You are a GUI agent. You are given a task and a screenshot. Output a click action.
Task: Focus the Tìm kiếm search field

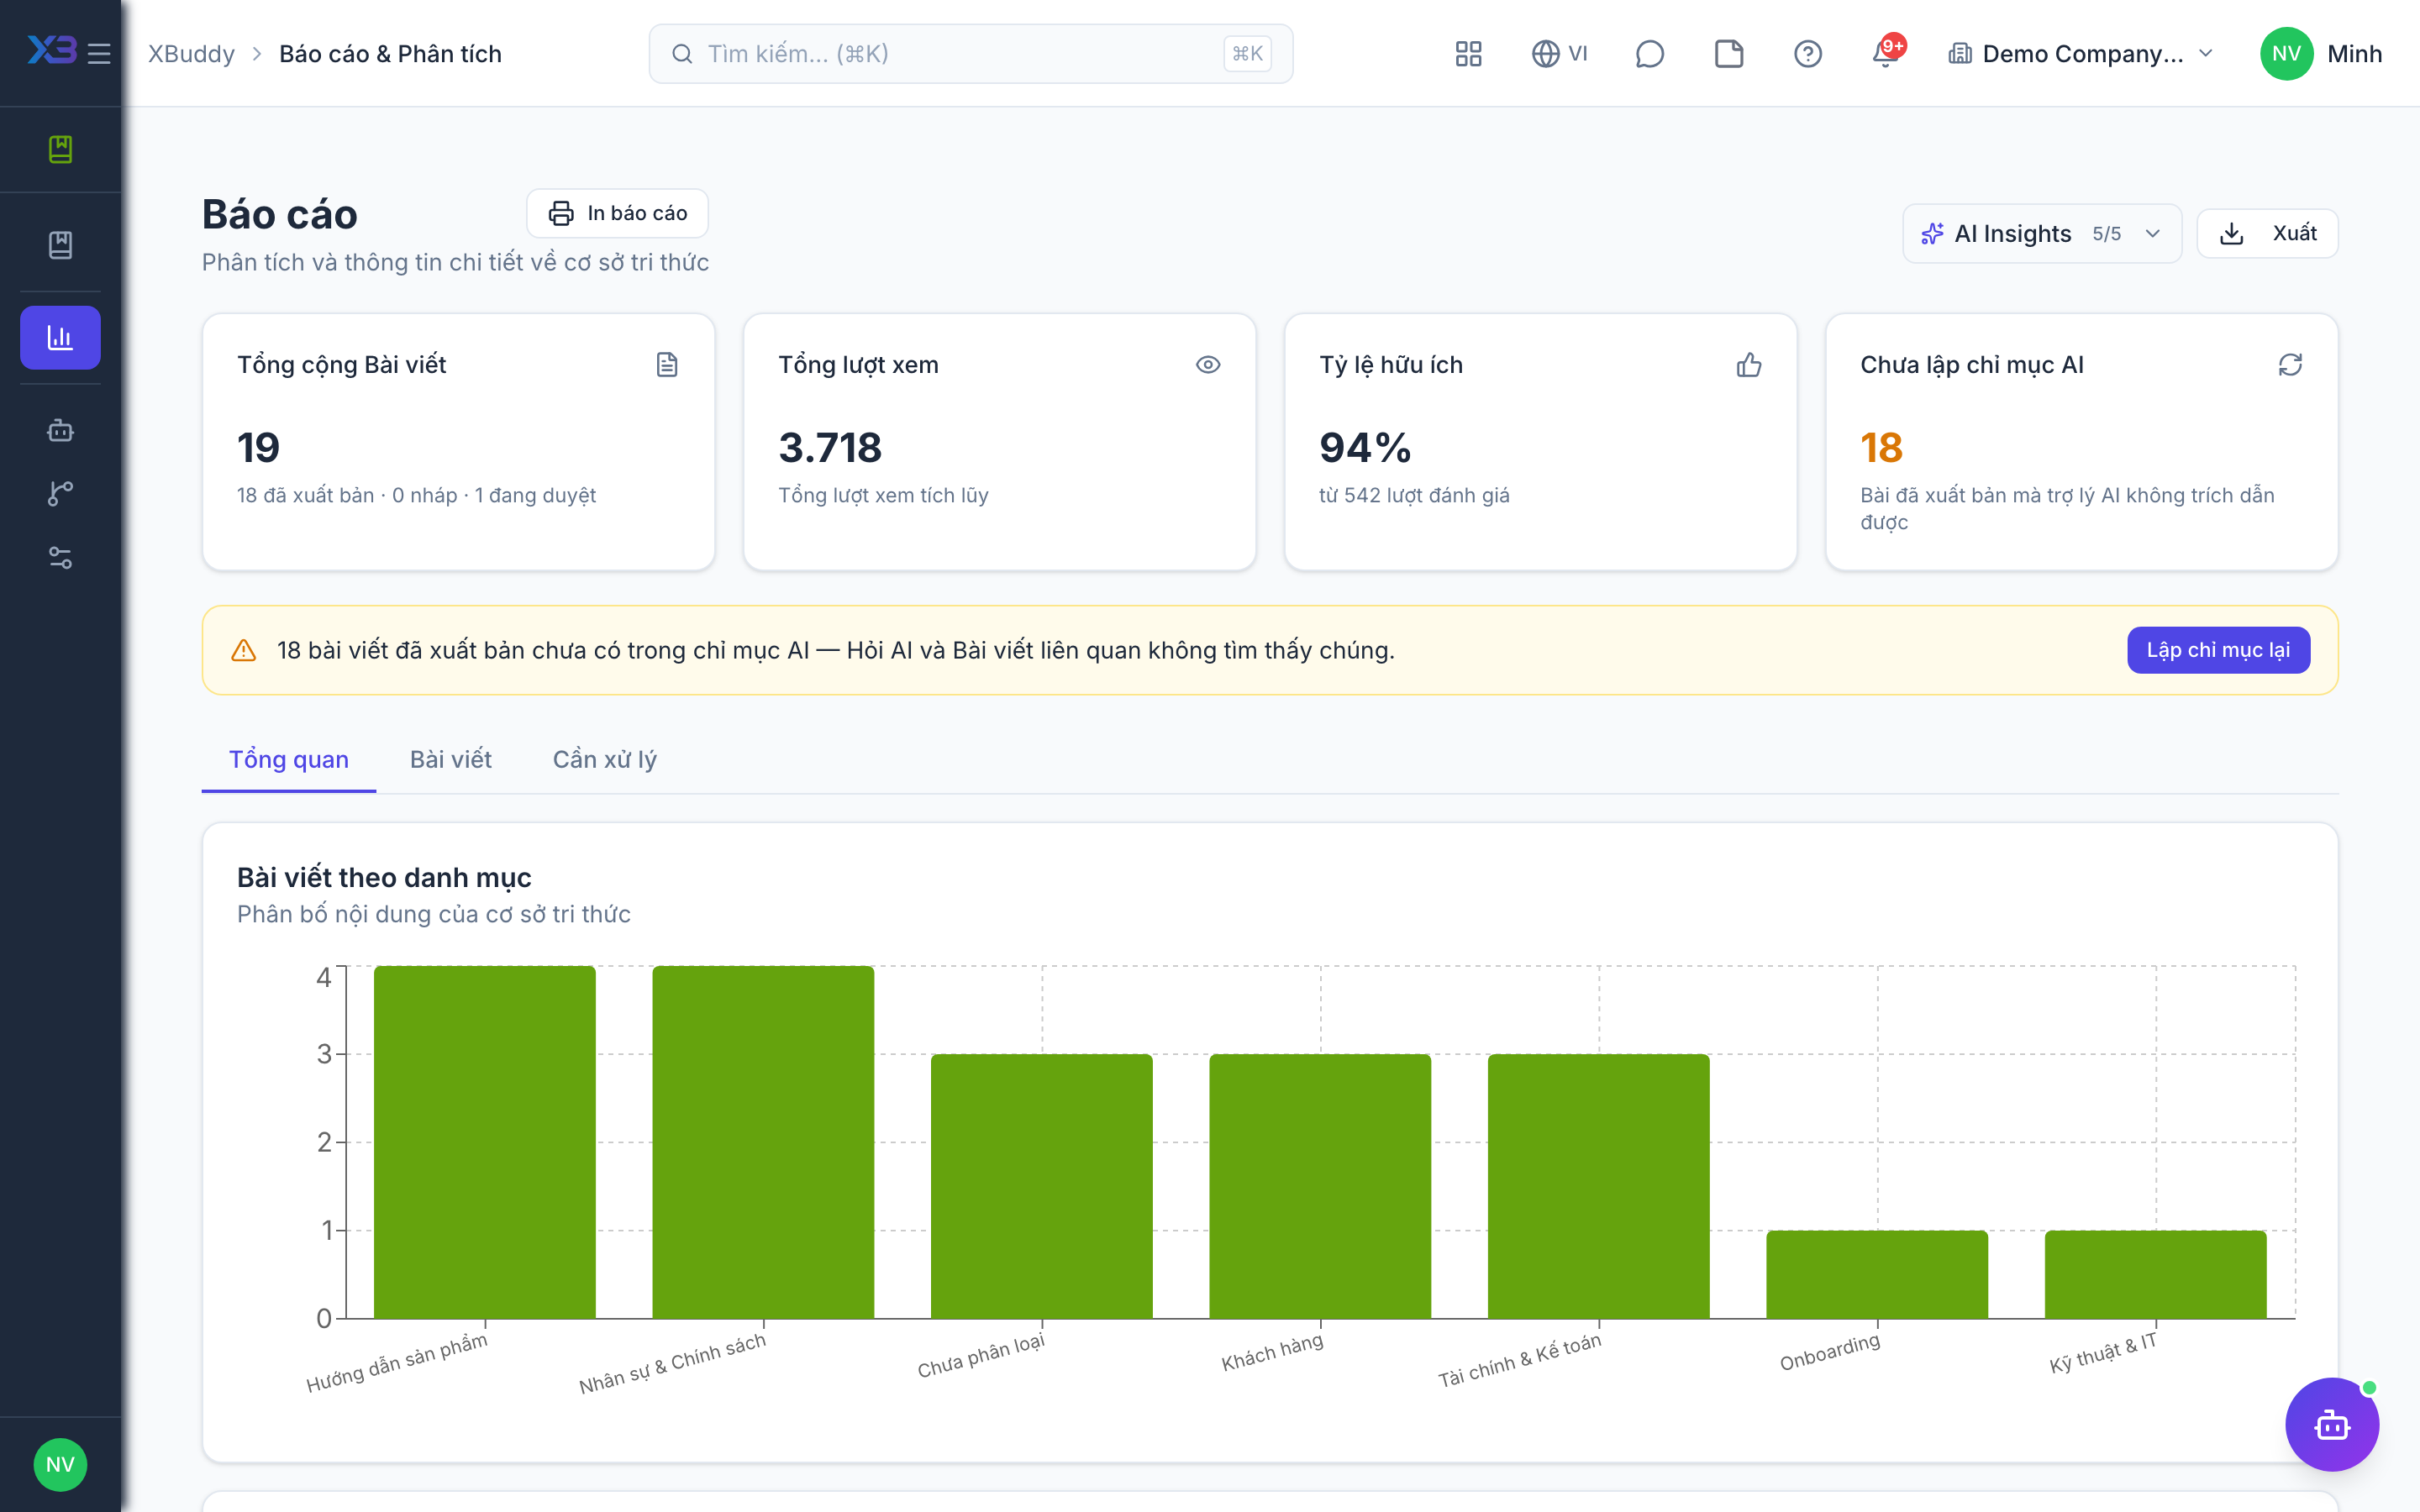click(970, 53)
